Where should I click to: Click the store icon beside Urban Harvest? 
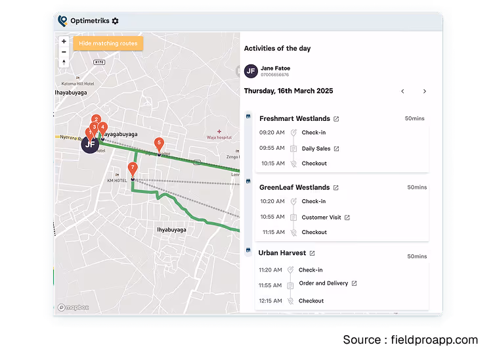click(x=248, y=250)
